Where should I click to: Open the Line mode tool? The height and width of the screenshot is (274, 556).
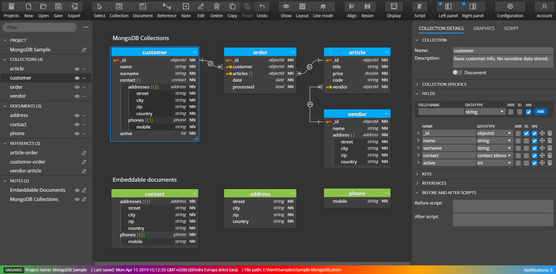tap(323, 10)
